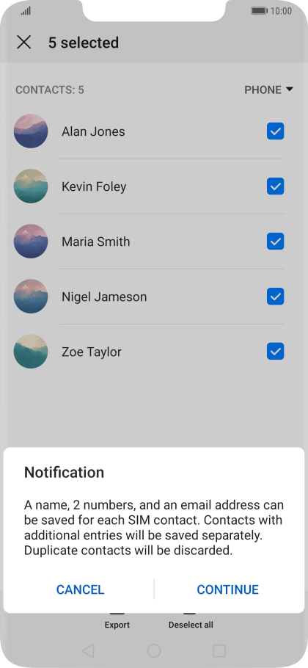Open the PHONE source dropdown
This screenshot has width=308, height=668.
[x=269, y=90]
